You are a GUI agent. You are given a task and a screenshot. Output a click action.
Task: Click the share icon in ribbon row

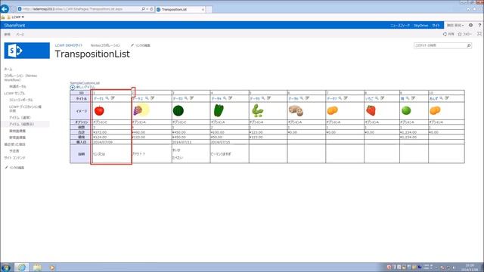(x=445, y=34)
